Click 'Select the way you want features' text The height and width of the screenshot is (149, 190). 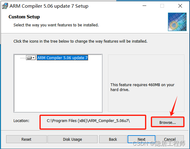[56, 25]
